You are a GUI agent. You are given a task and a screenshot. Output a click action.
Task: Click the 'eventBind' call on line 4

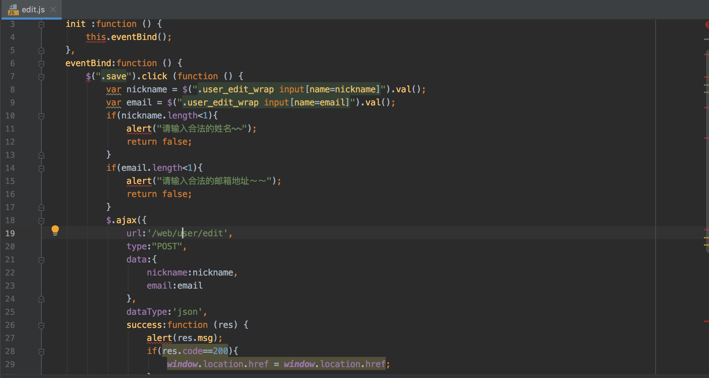tap(134, 37)
